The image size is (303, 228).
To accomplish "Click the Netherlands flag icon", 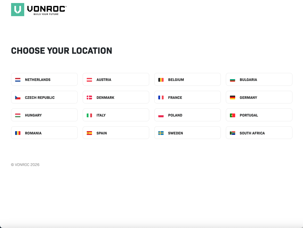I will click(18, 80).
